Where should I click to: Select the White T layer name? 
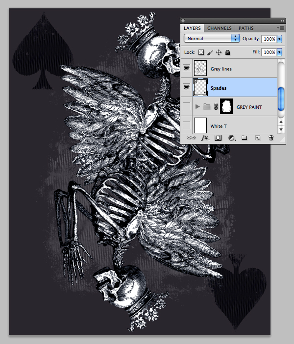(219, 126)
